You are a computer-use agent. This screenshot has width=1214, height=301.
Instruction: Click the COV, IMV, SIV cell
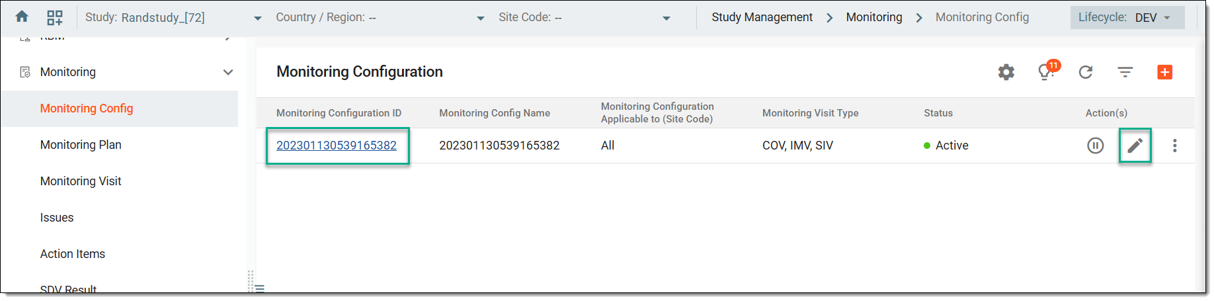click(x=797, y=146)
